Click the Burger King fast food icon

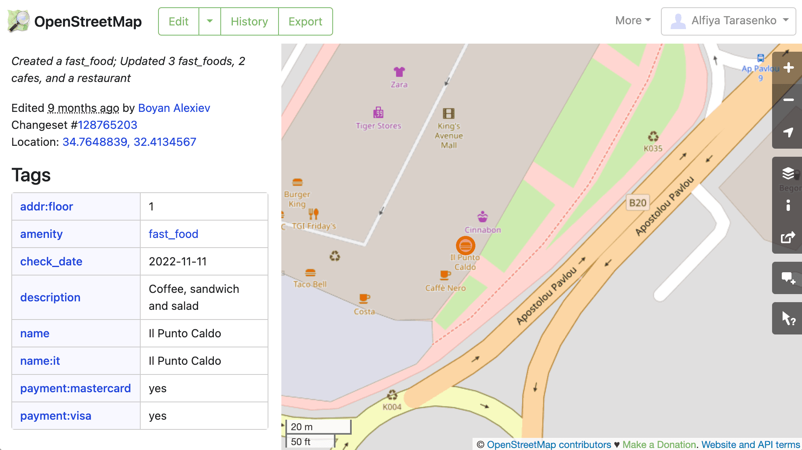coord(298,182)
